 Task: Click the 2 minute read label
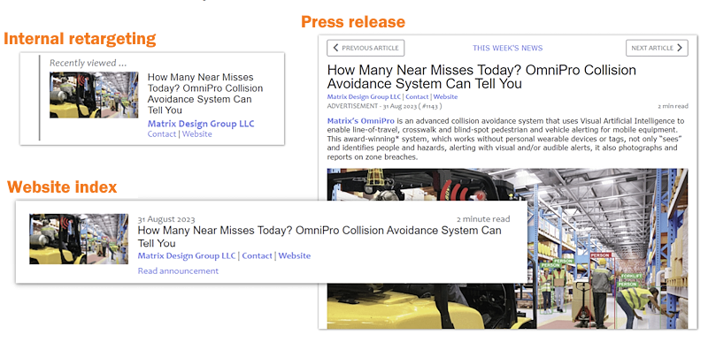pos(483,219)
